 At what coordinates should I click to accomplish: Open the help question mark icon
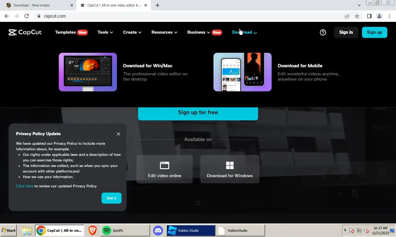(x=323, y=32)
